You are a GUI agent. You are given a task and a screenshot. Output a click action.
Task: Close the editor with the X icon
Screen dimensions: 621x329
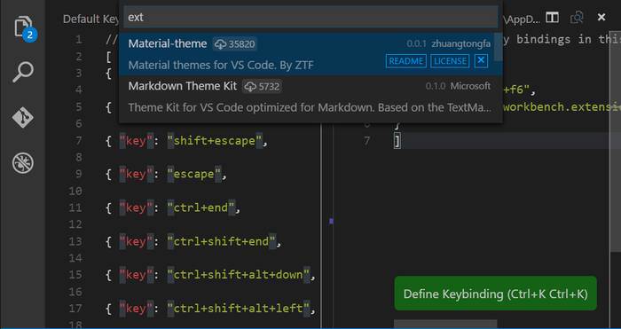pyautogui.click(x=601, y=17)
